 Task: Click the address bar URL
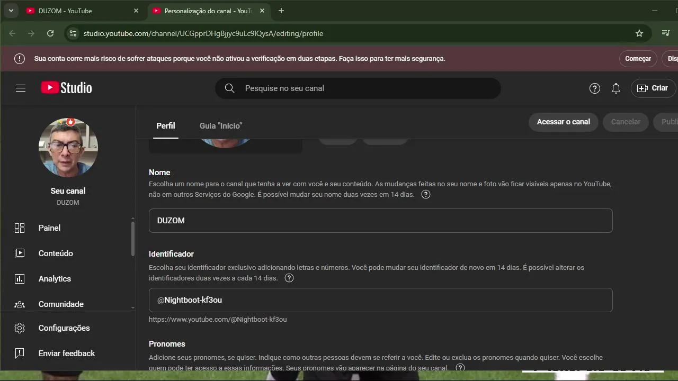point(203,33)
